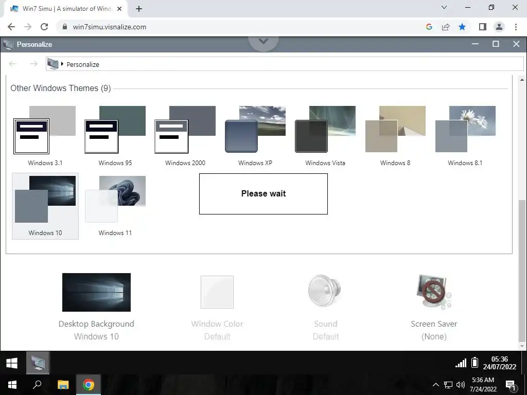Toggle the bookmark star

462,27
